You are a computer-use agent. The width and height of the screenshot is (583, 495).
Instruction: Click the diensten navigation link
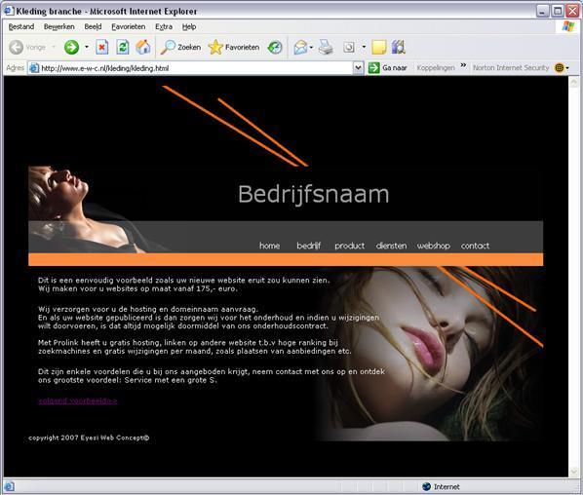[391, 246]
